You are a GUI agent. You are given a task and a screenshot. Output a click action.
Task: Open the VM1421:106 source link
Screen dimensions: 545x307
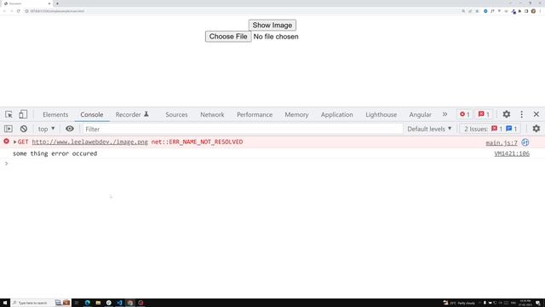coord(512,153)
